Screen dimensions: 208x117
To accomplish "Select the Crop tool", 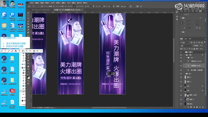I will click(x=28, y=24).
